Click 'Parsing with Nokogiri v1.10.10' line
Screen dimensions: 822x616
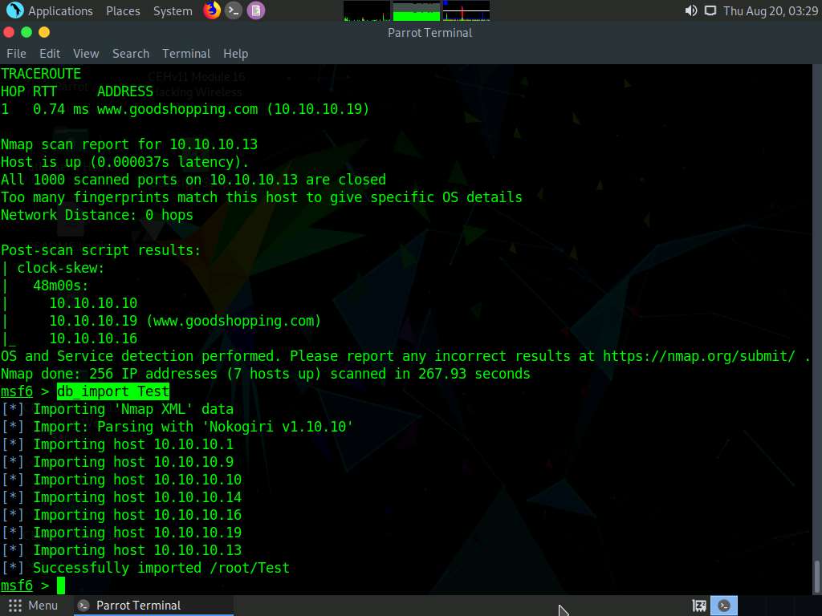coord(177,427)
